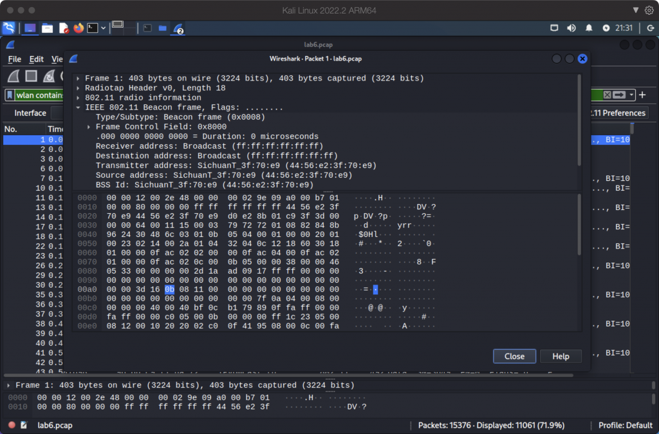Screen dimensions: 659x434
Task: Select Source address SichuanT row
Action: (x=223, y=175)
